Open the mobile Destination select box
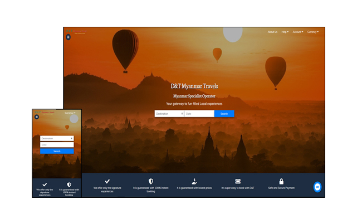 [x=57, y=138]
